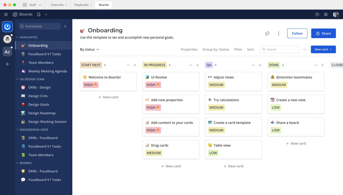Click the Share button
The width and height of the screenshot is (343, 195).
pyautogui.click(x=323, y=33)
